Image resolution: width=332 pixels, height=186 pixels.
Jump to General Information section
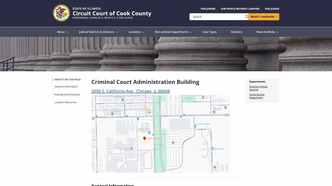click(66, 87)
